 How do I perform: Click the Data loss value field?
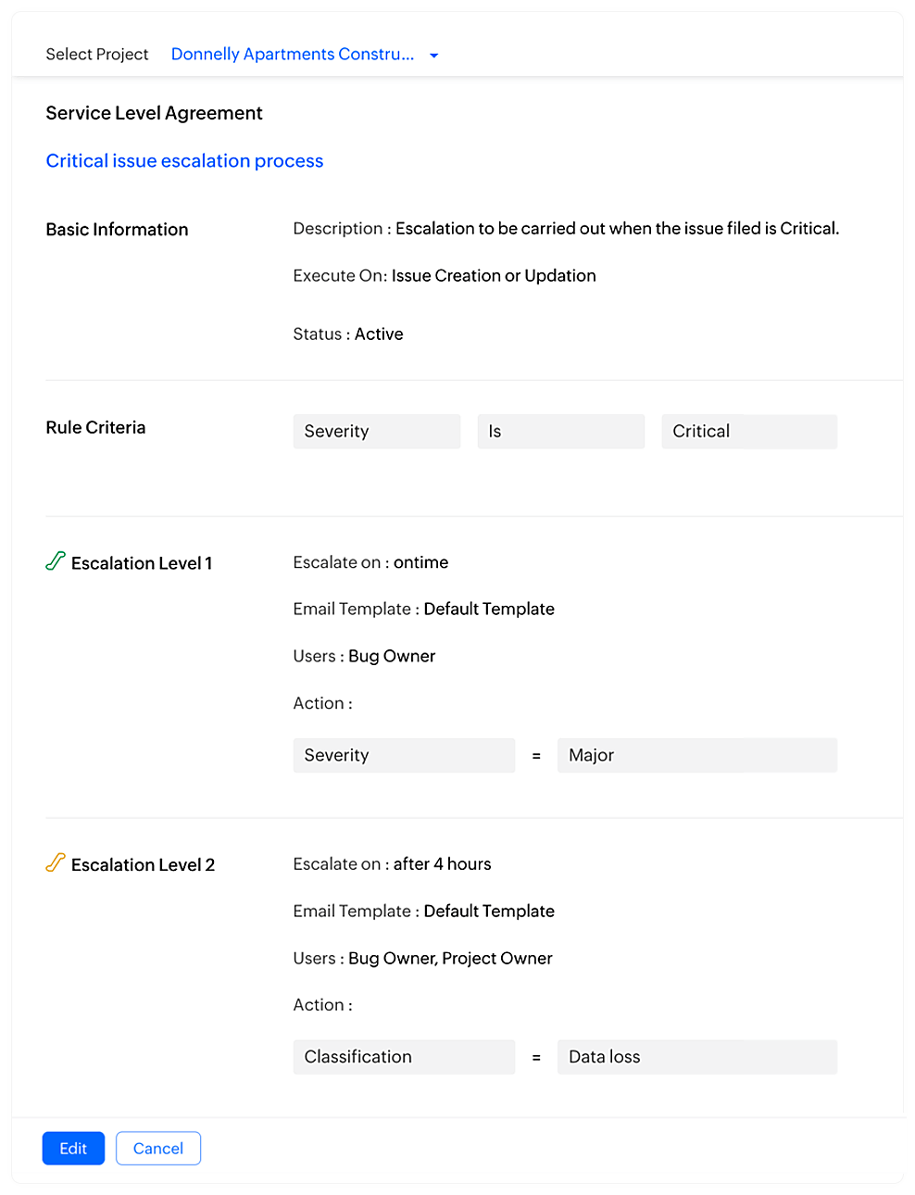point(697,1057)
